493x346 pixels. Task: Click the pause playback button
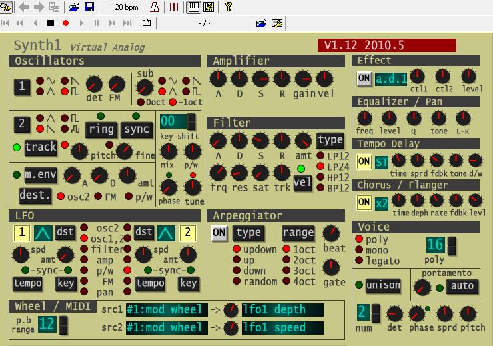(97, 23)
